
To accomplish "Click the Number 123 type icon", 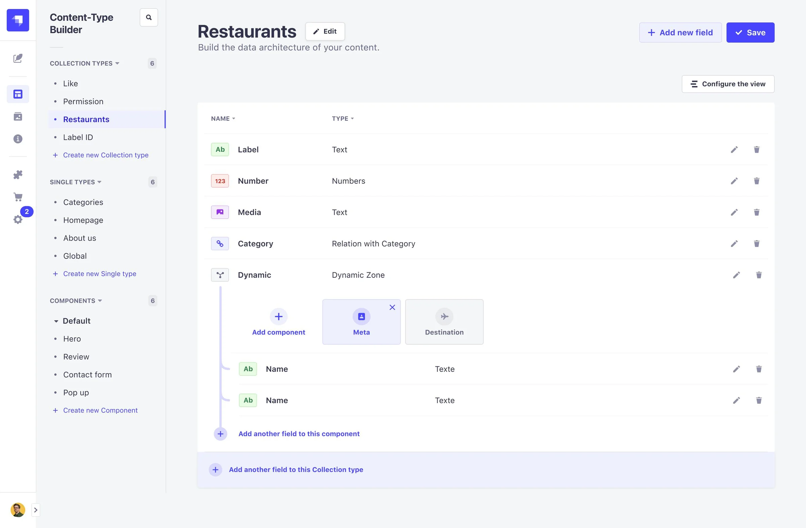I will (x=220, y=181).
